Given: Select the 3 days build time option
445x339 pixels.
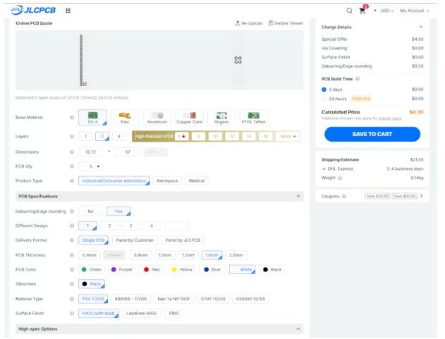Looking at the screenshot, I should coord(324,90).
